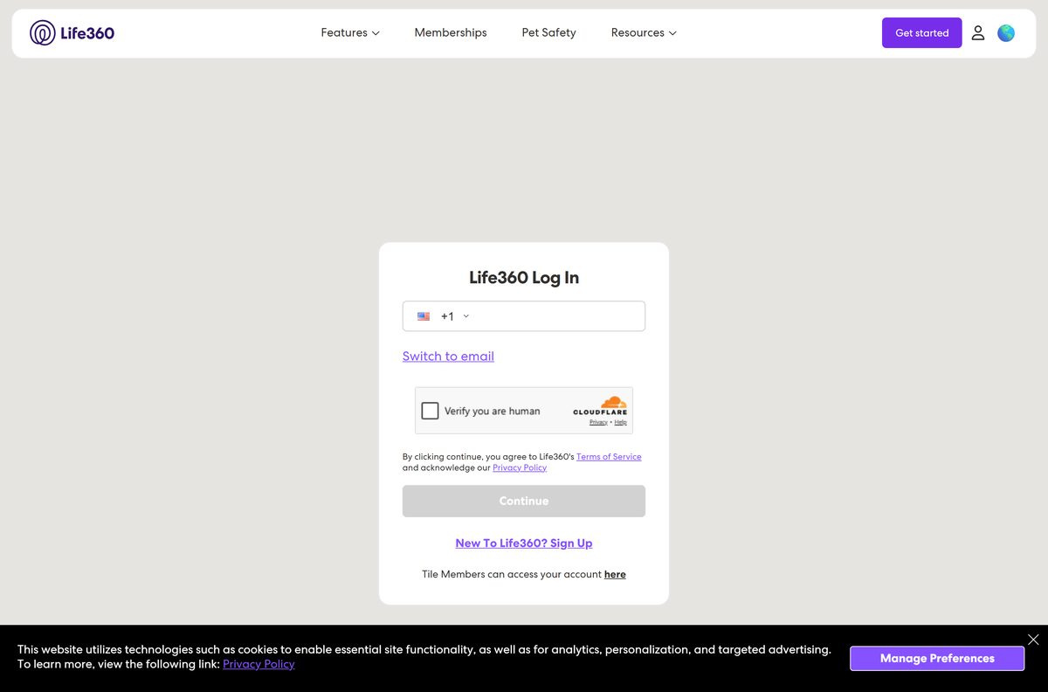Open Cloudflare Privacy link
The height and width of the screenshot is (692, 1048).
(x=598, y=422)
